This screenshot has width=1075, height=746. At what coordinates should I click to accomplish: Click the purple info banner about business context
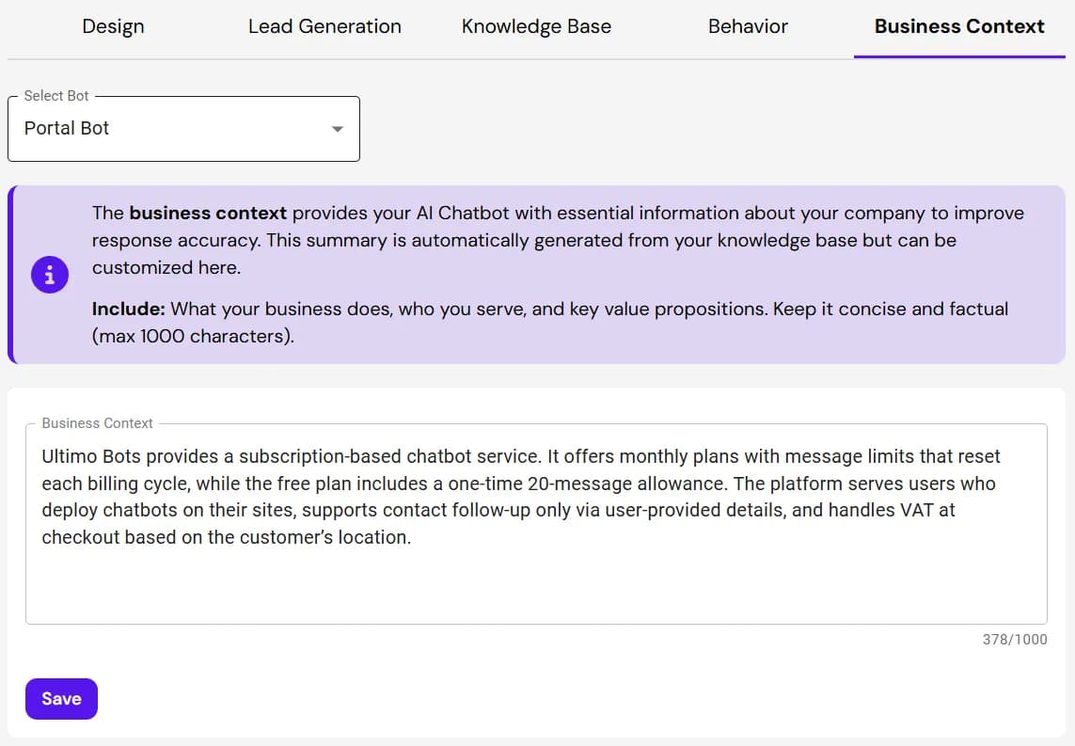click(537, 273)
